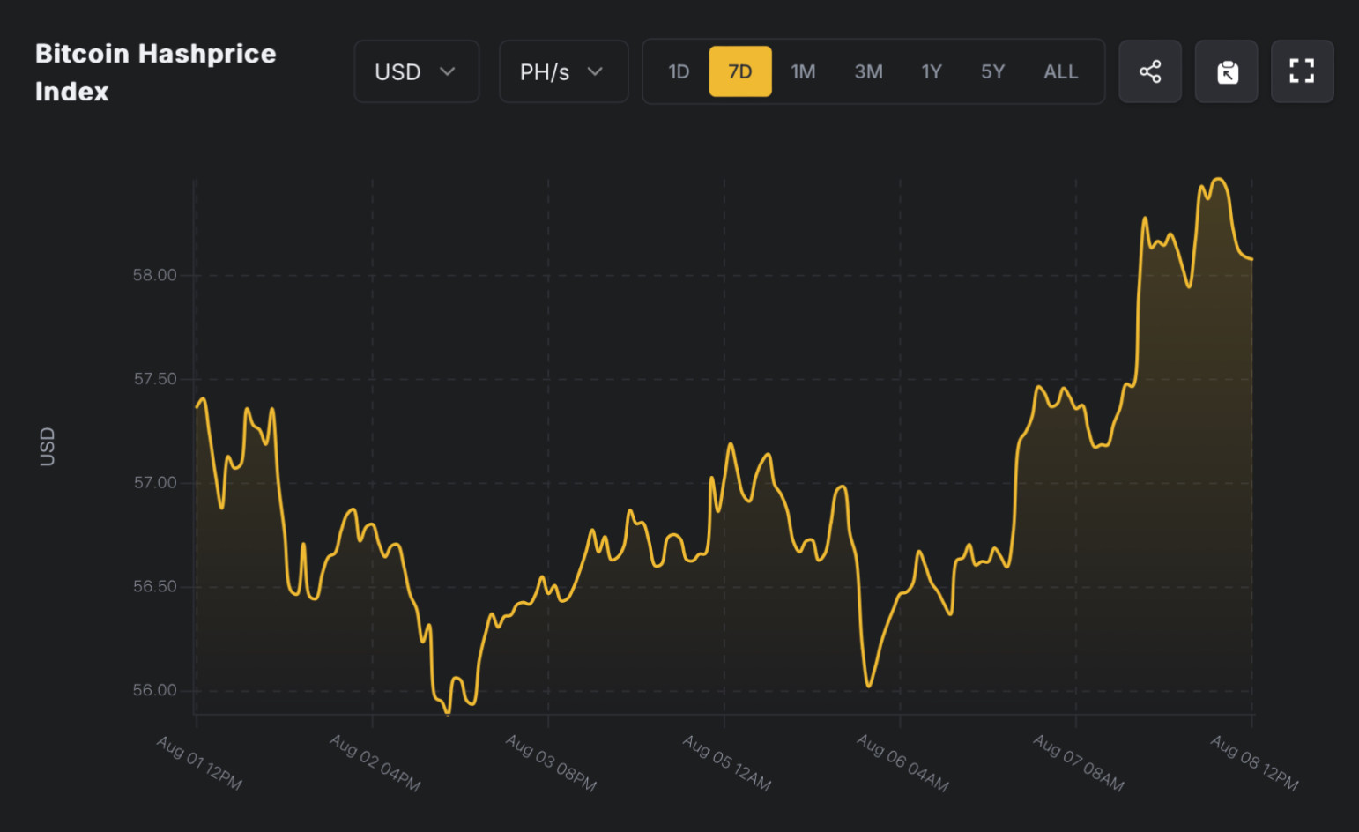This screenshot has height=832, width=1359.
Task: Click the share icon button
Action: 1149,71
